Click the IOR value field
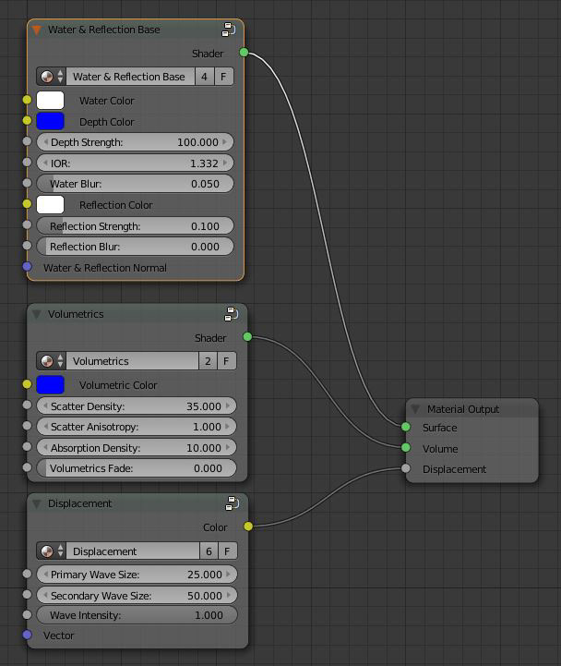The width and height of the screenshot is (561, 666). (x=135, y=163)
